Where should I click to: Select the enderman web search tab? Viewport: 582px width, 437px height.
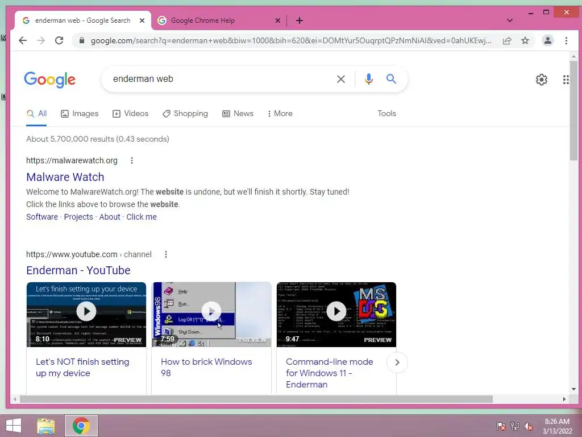83,20
